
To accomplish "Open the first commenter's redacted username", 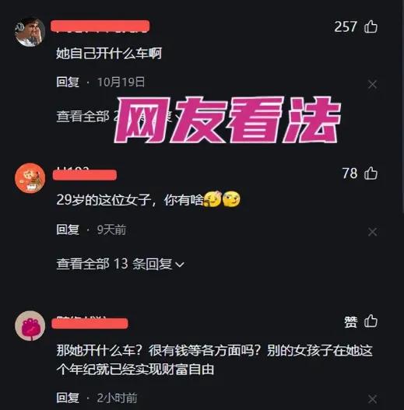I will tap(100, 26).
